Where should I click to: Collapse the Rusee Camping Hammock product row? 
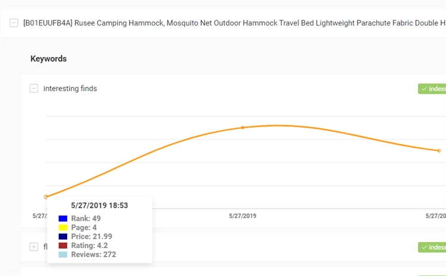coord(14,24)
